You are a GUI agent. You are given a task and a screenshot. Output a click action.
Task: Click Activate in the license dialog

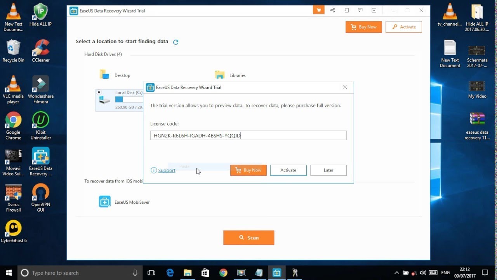(288, 170)
